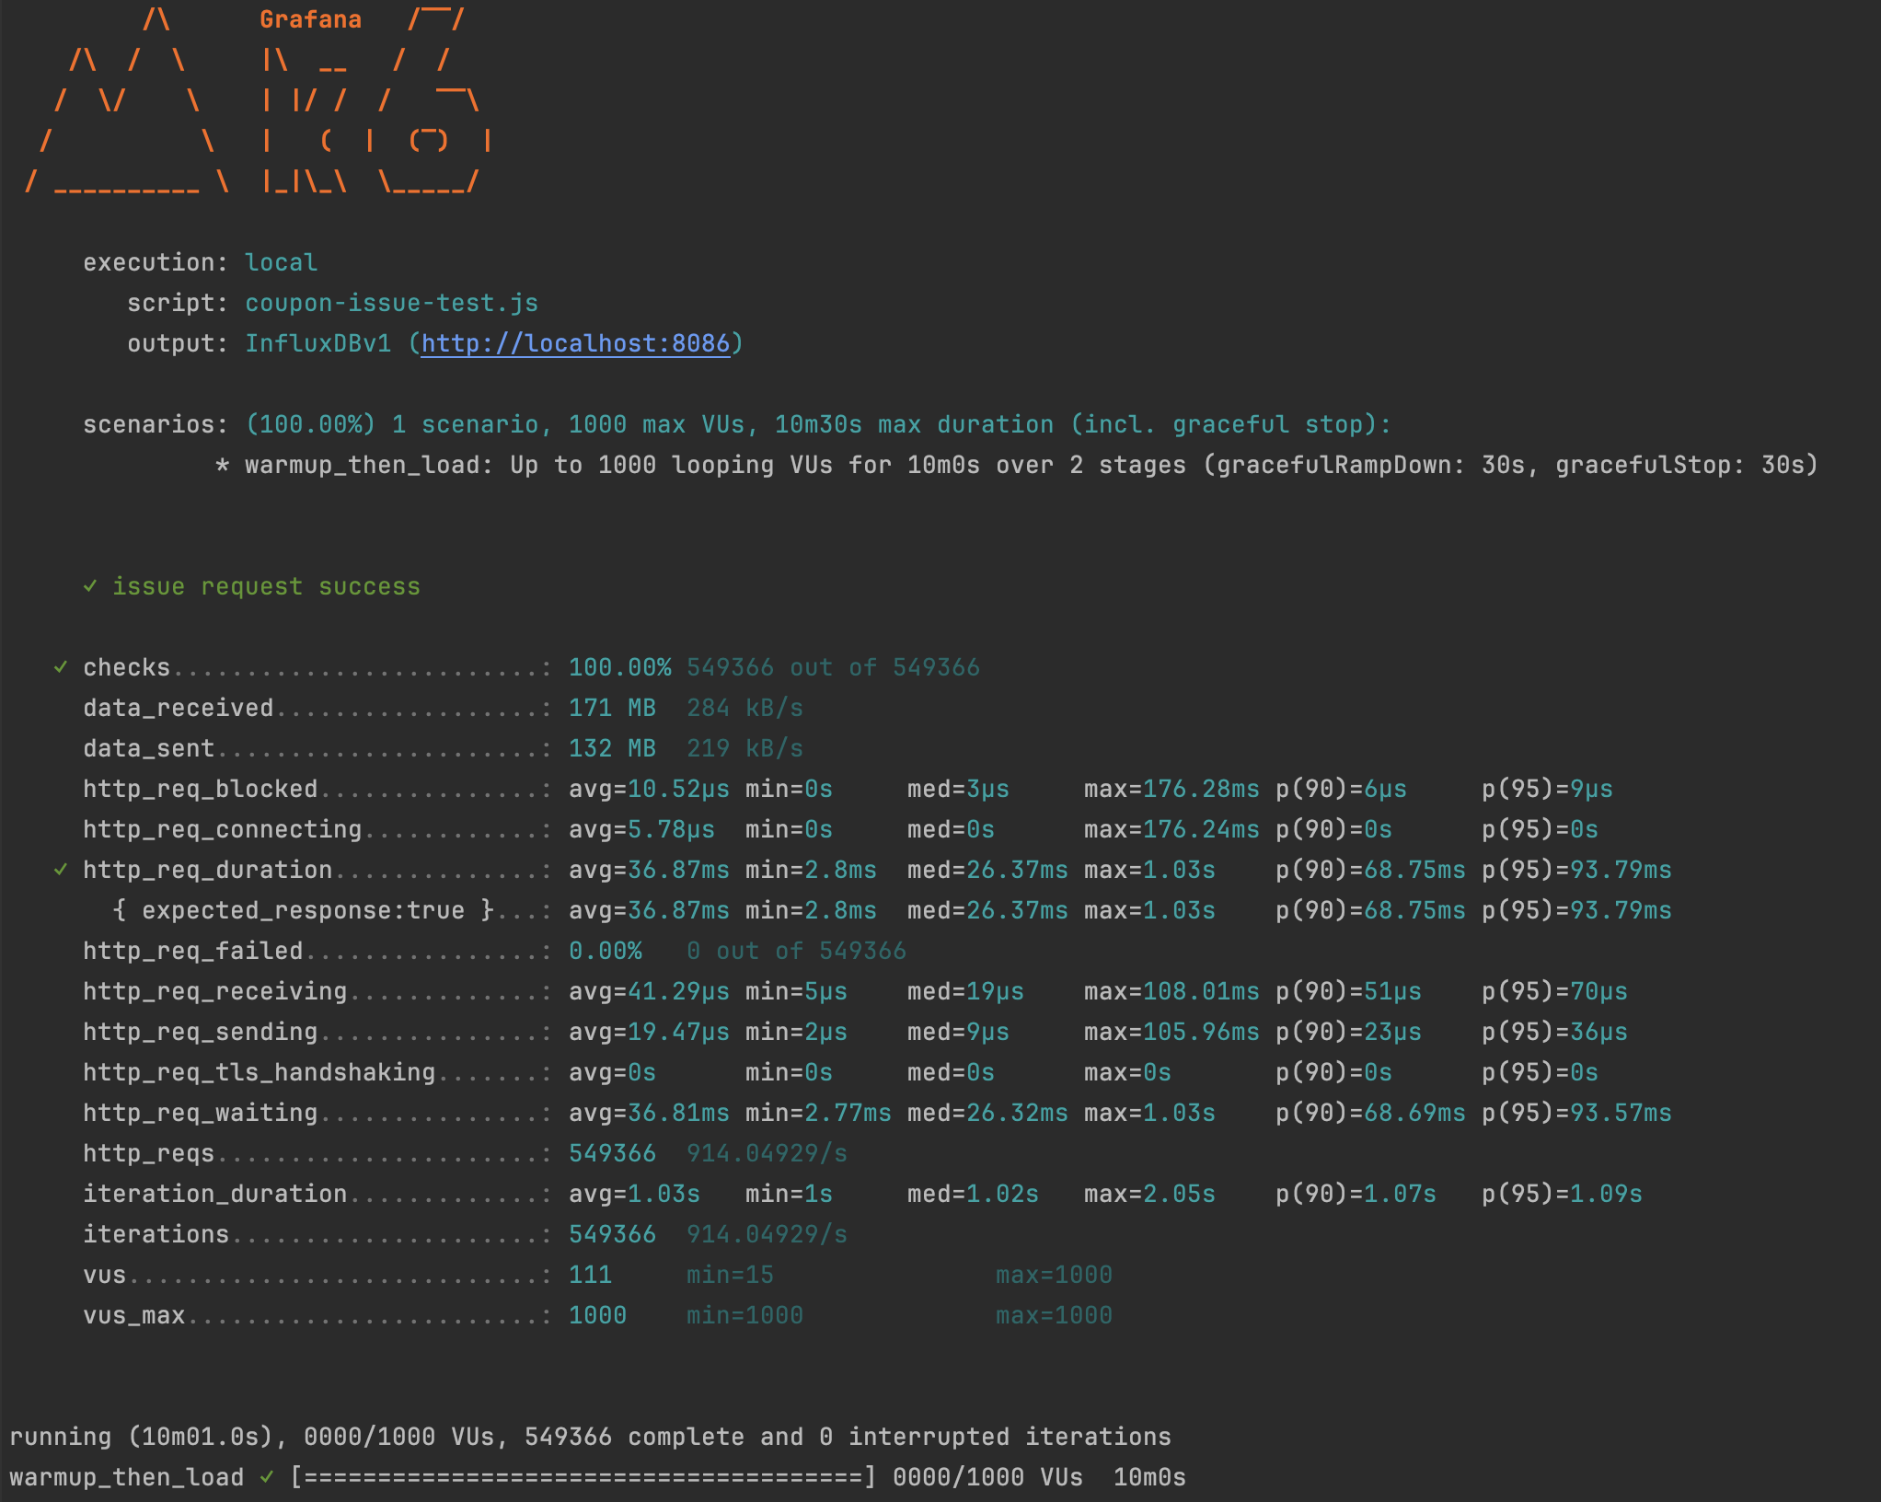This screenshot has width=1881, height=1502.
Task: Click vus value '111'
Action: 590,1275
